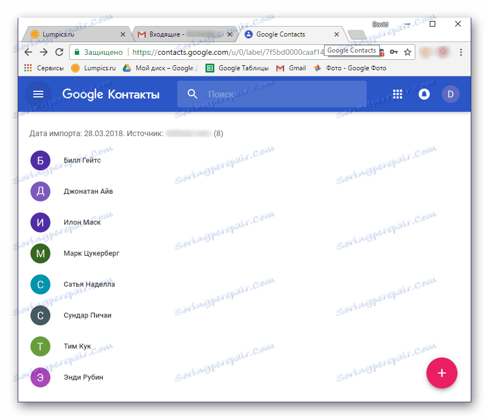Click avatar Д of Джонатан Айв
This screenshot has width=489, height=420.
coord(40,191)
